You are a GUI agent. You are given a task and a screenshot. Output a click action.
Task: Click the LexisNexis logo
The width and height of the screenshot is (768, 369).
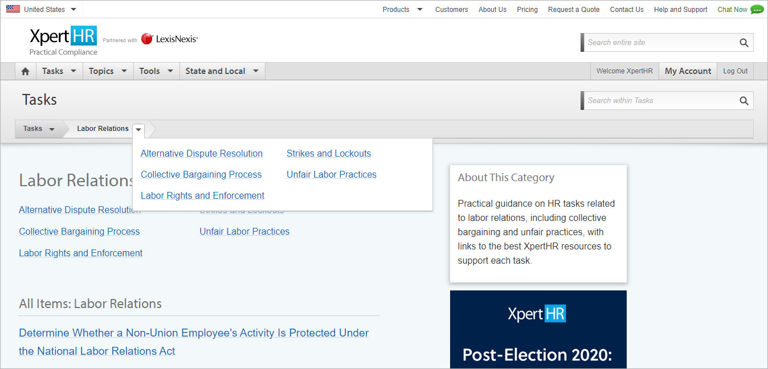click(169, 39)
